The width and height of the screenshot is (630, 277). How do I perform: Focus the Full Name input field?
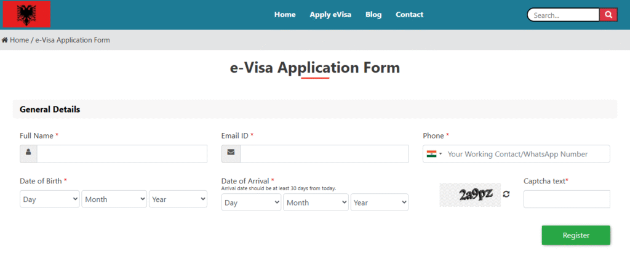(x=122, y=154)
